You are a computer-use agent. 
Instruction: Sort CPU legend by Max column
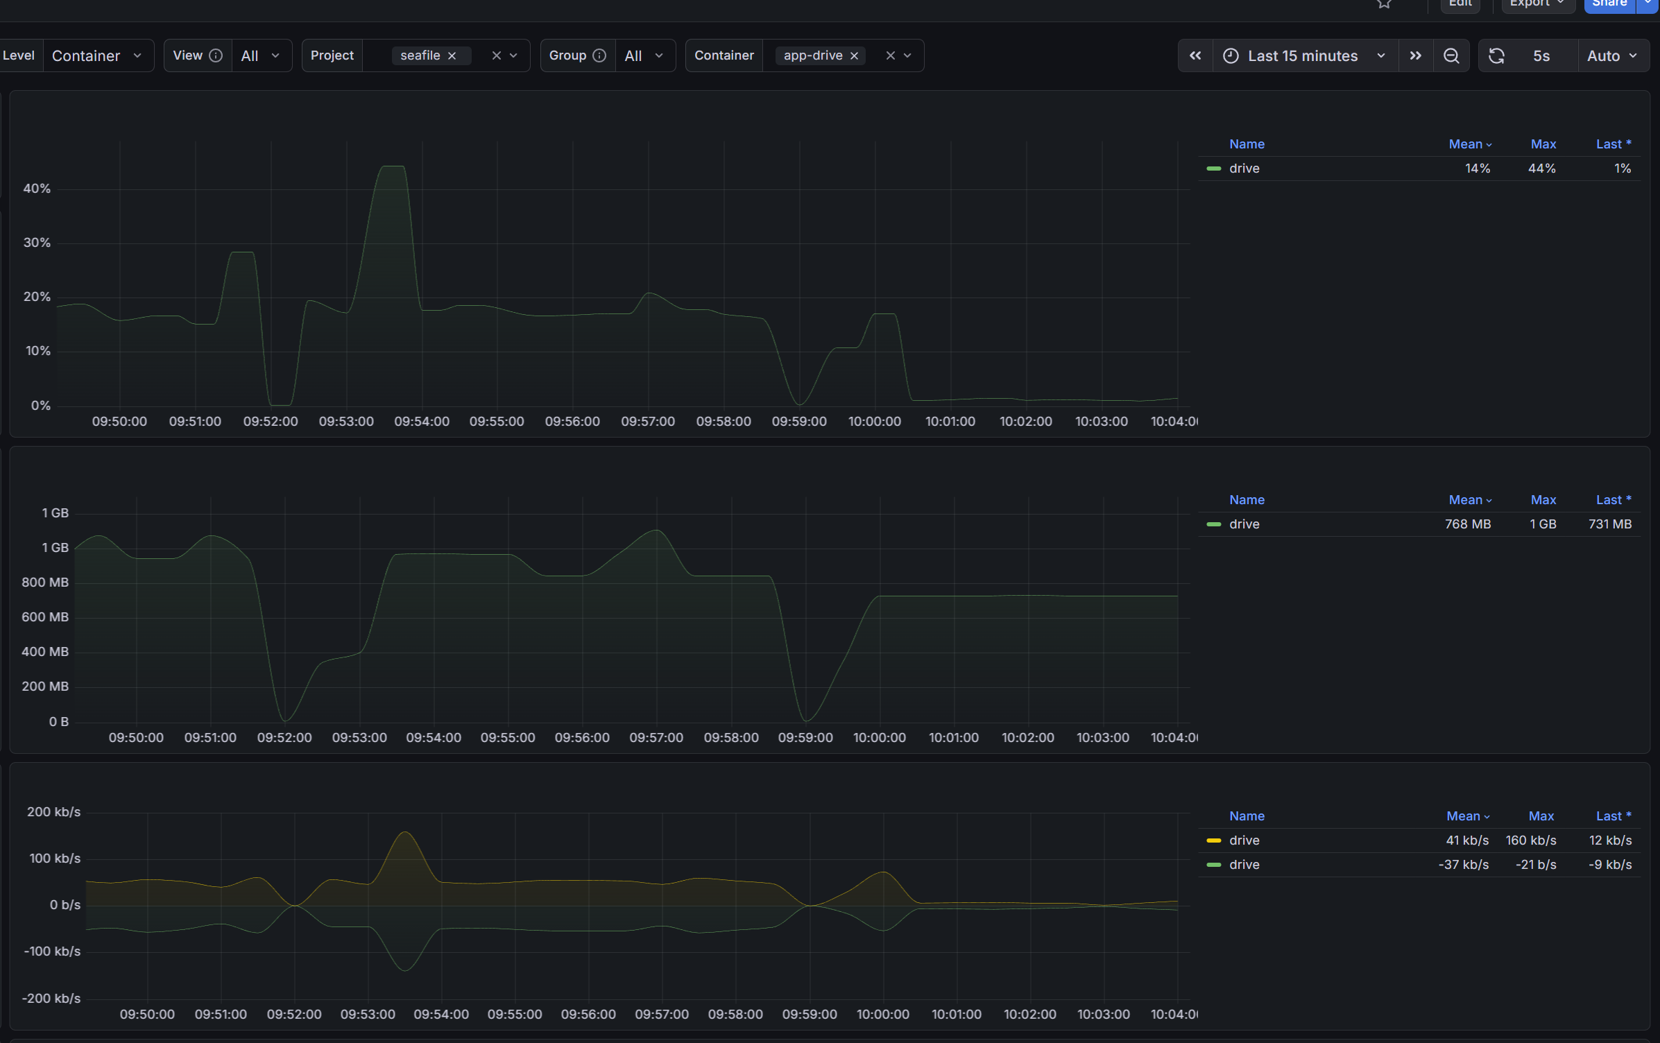pyautogui.click(x=1543, y=144)
